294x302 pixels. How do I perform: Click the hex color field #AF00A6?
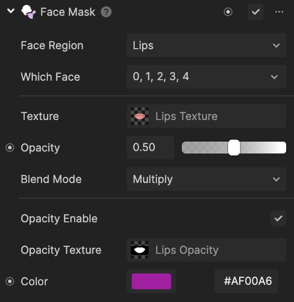point(246,281)
